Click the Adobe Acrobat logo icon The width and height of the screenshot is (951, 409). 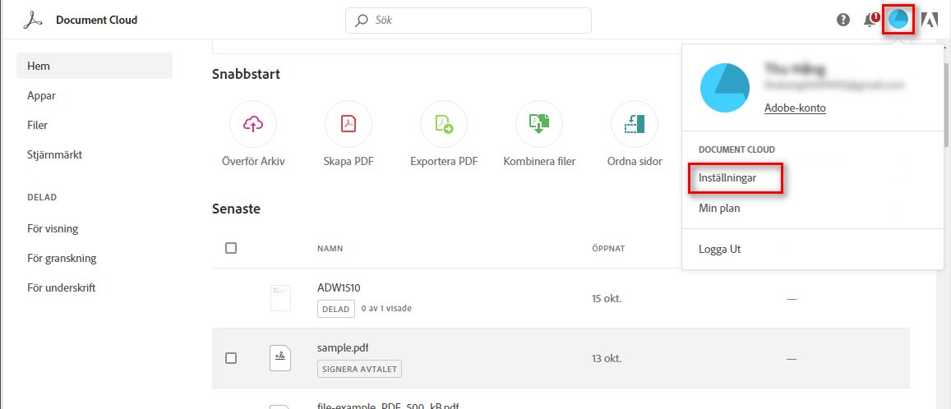click(x=31, y=20)
